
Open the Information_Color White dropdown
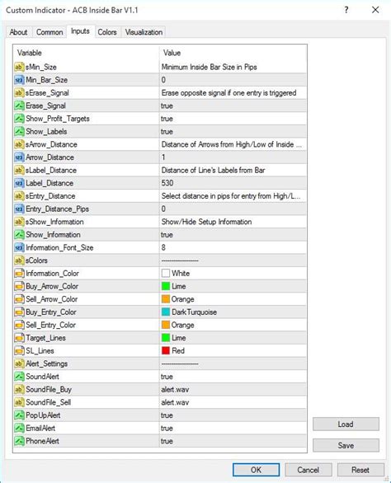(x=233, y=273)
